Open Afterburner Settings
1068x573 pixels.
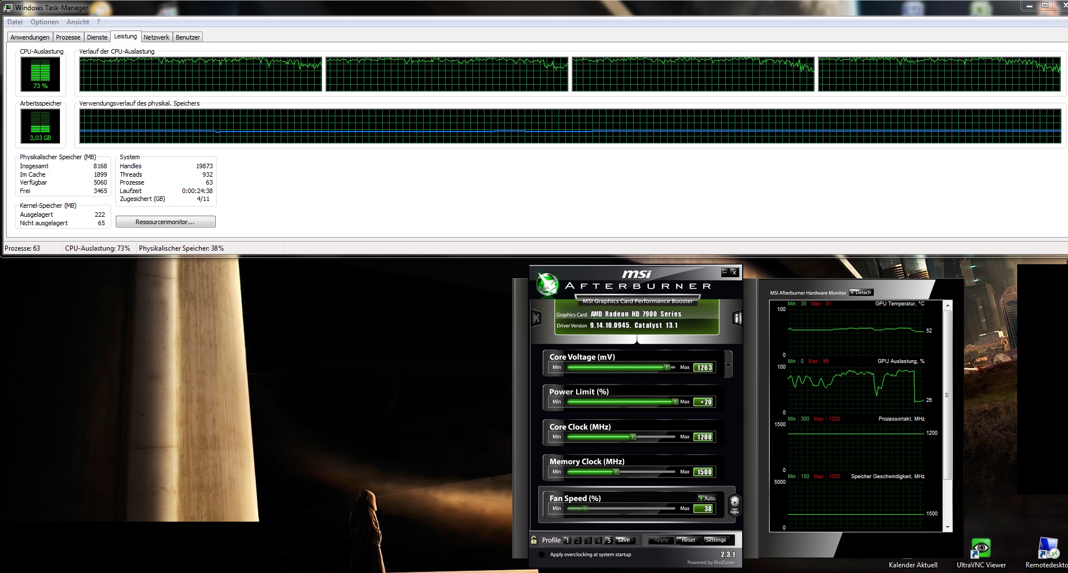pos(716,540)
